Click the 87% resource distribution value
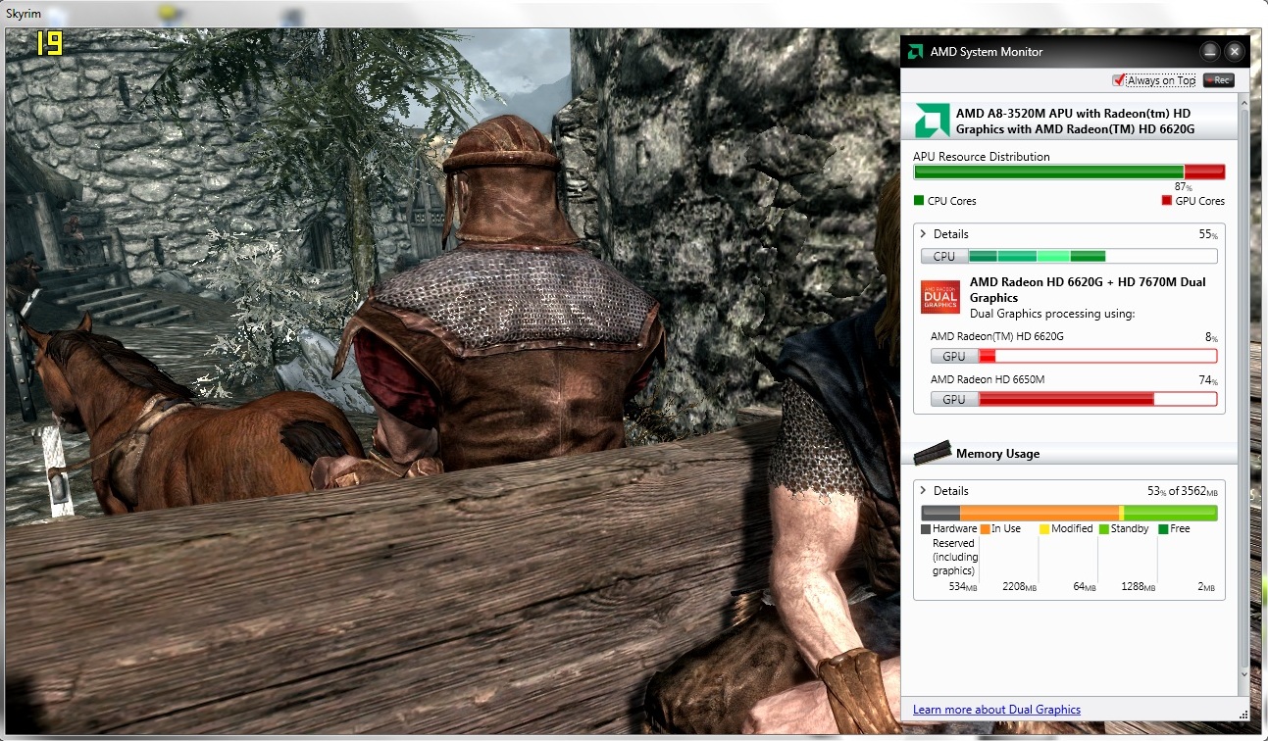Viewport: 1268px width, 741px height. point(1183,187)
